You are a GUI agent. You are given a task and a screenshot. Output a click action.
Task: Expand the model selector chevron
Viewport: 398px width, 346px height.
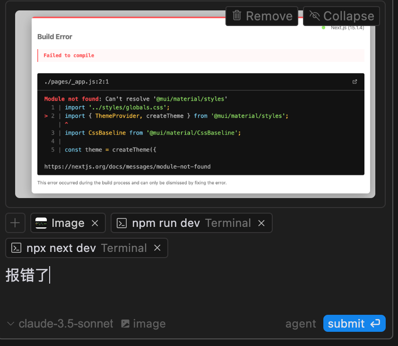pos(11,324)
